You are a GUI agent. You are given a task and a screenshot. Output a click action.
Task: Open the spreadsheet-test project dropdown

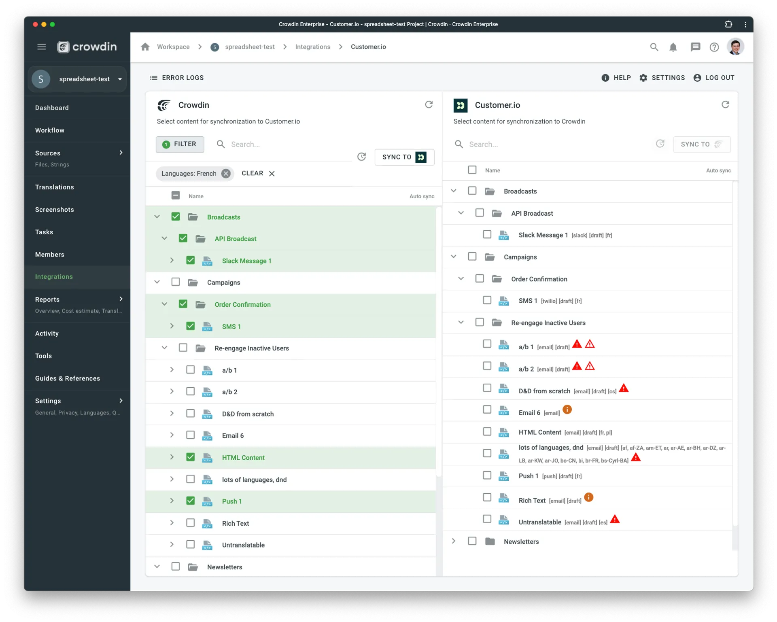pos(77,79)
